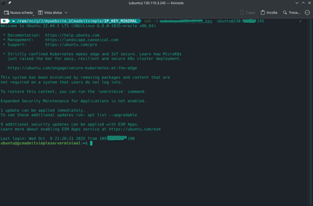This screenshot has height=206, width=313.
Task: Click the Copia copy icon
Action: (242, 13)
